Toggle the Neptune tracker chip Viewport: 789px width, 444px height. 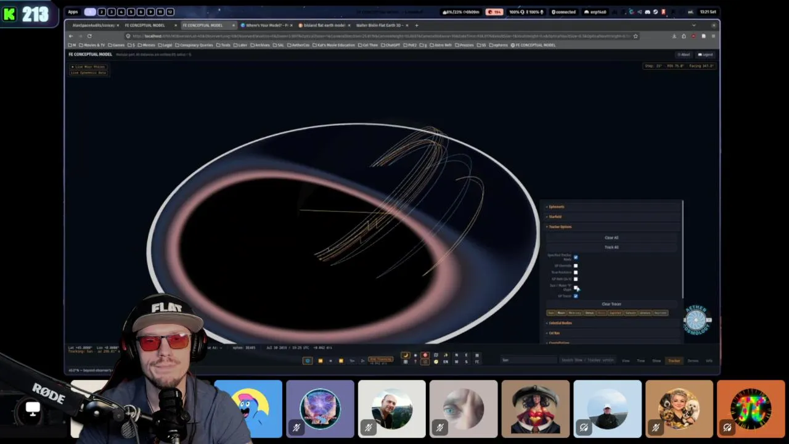click(661, 313)
